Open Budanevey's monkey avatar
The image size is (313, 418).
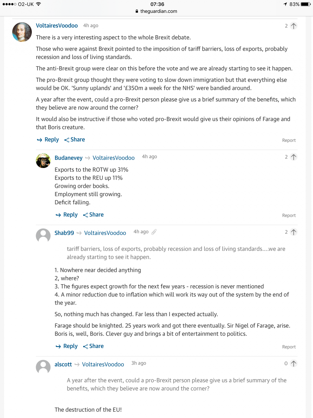(x=43, y=160)
